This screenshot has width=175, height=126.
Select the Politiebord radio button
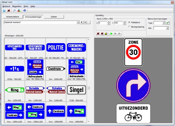[x=129, y=22]
